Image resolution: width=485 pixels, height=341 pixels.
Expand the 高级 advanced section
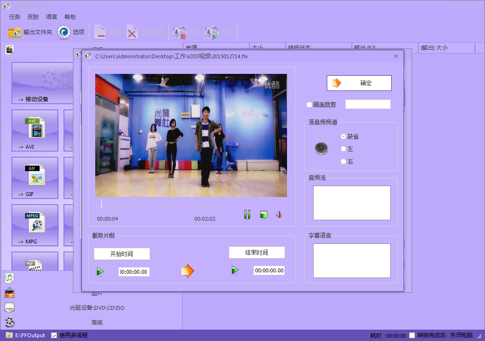click(97, 323)
